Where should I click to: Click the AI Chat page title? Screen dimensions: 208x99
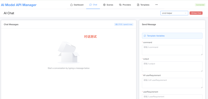click(x=9, y=13)
